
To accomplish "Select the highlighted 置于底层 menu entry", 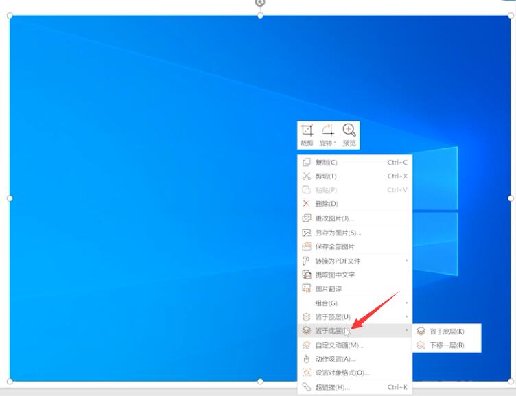I will (x=355, y=331).
